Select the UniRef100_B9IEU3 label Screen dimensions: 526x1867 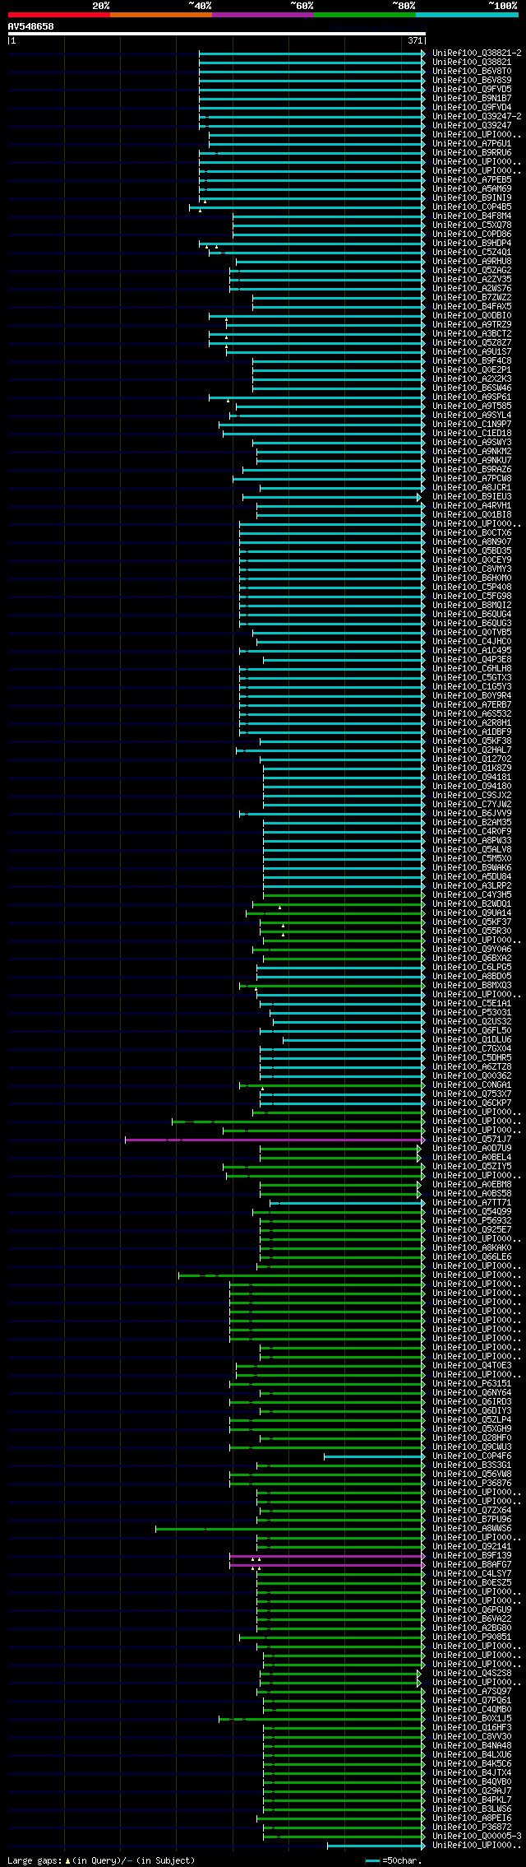472,496
